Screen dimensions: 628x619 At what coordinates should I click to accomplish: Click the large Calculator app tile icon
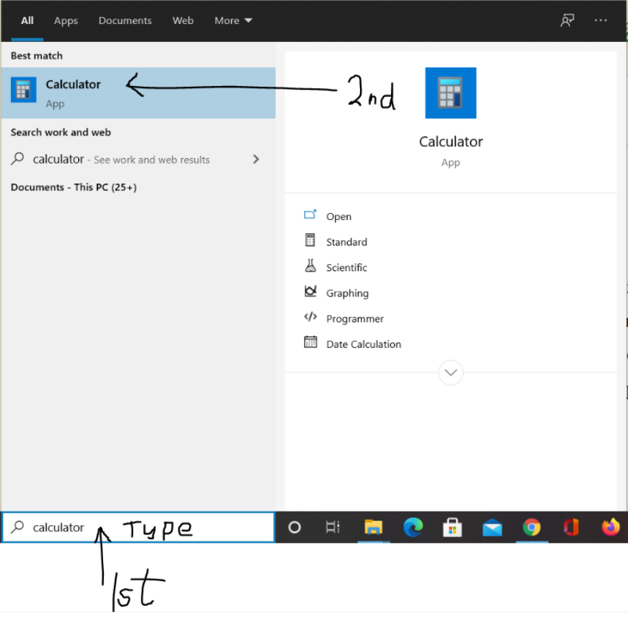click(x=451, y=93)
